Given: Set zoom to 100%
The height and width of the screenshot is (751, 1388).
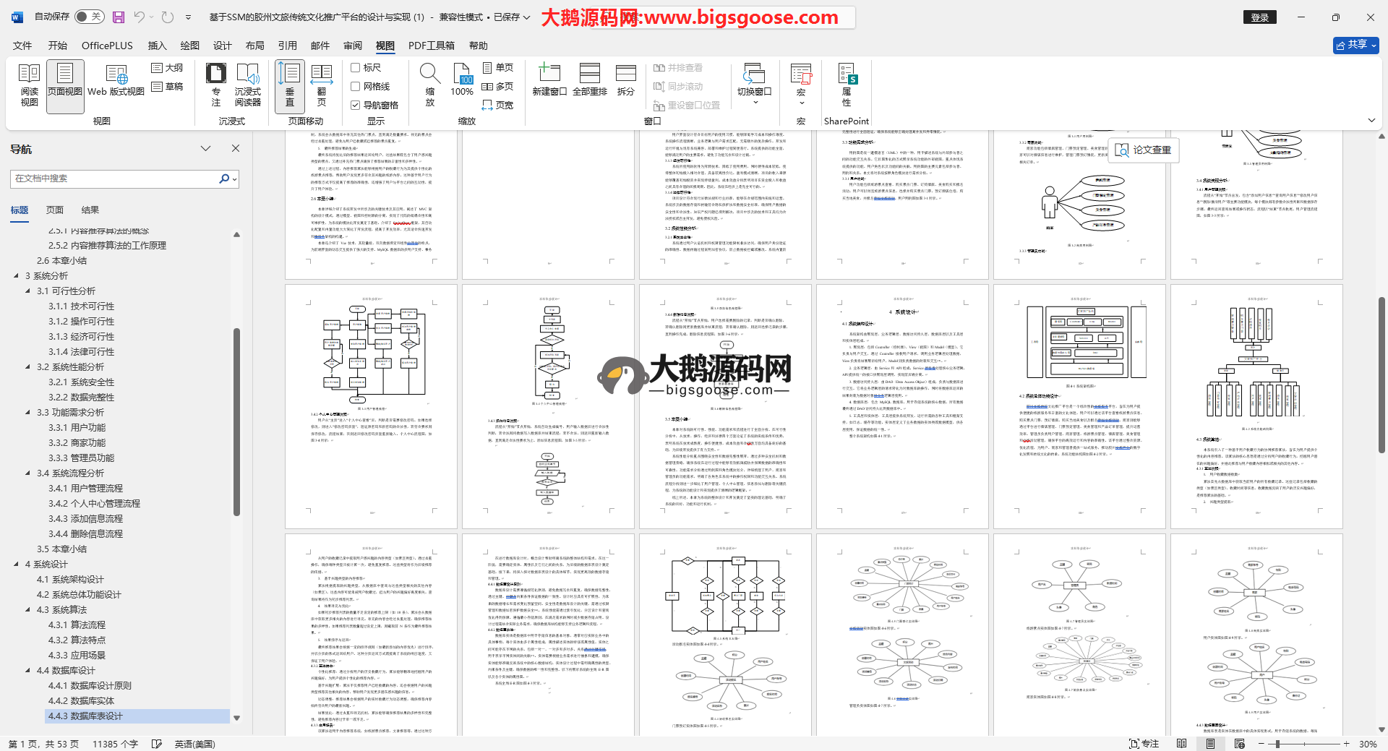Looking at the screenshot, I should [462, 81].
